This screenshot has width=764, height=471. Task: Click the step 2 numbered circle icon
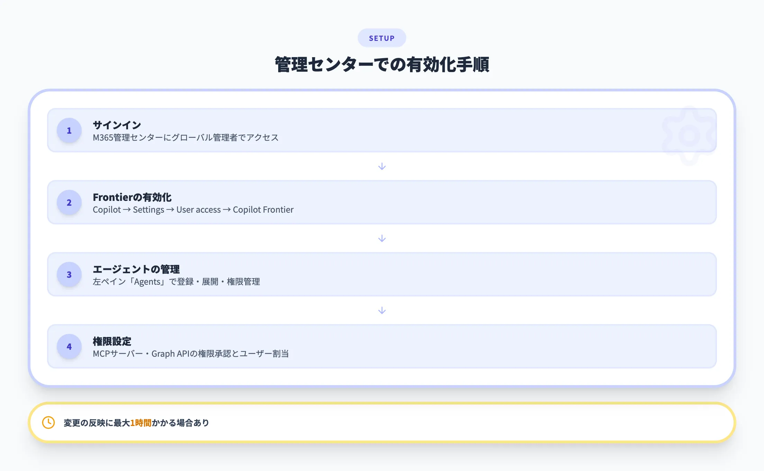point(69,203)
